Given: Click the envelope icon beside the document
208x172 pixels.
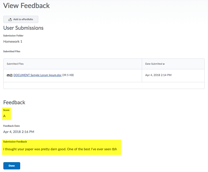Looking at the screenshot, I should coord(8,75).
